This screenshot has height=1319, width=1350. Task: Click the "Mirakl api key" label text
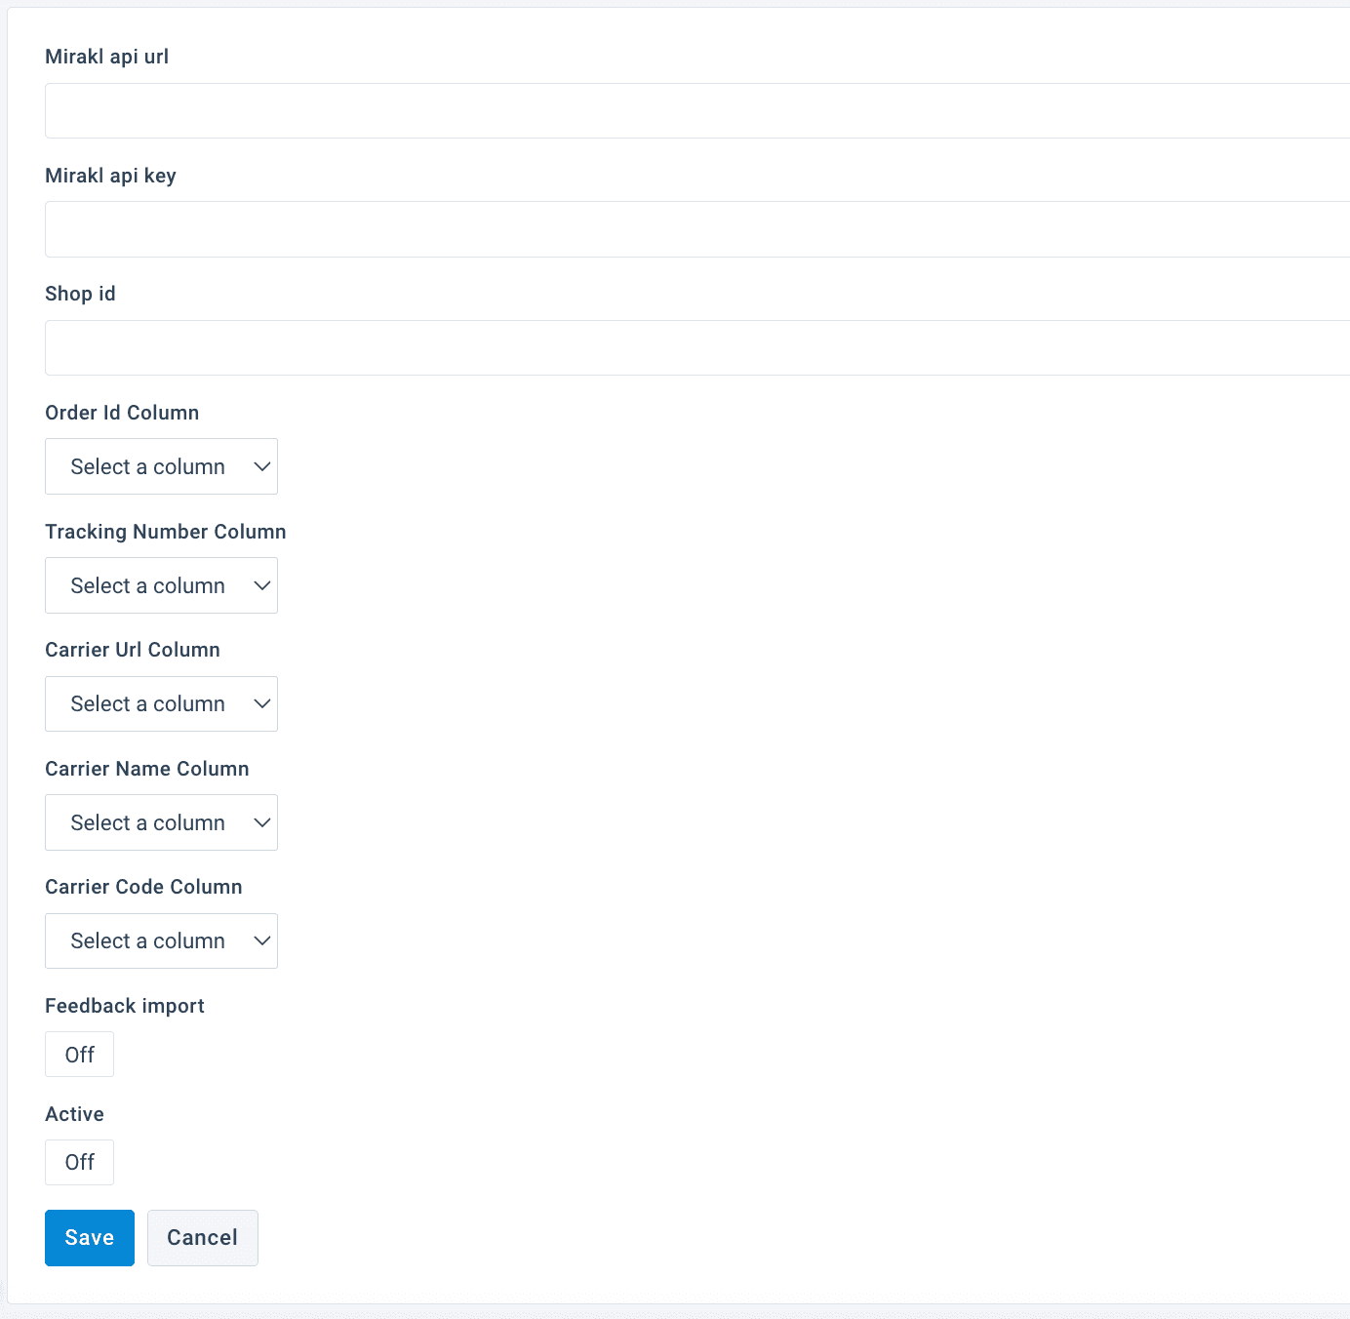click(110, 176)
